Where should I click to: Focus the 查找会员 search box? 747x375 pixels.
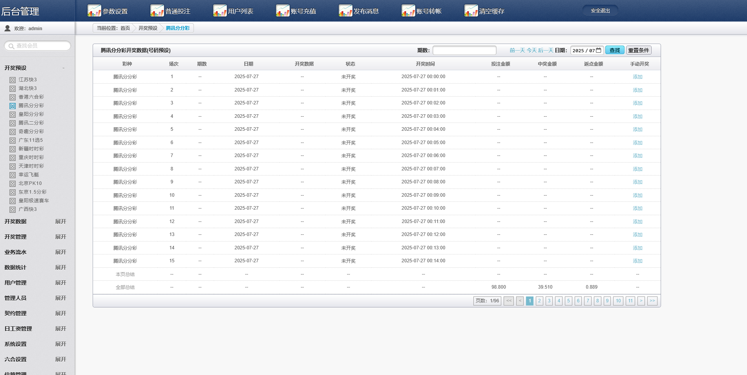(37, 46)
